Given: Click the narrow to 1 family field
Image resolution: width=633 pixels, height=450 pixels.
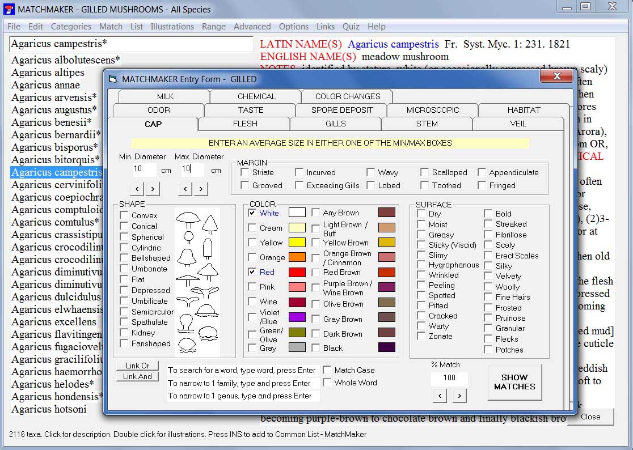Looking at the screenshot, I should tap(243, 383).
